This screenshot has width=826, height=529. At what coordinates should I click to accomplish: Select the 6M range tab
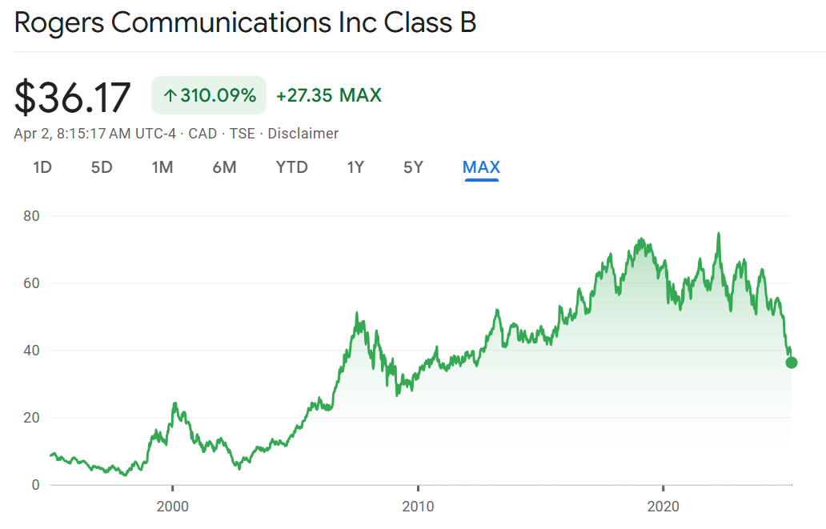coord(224,167)
